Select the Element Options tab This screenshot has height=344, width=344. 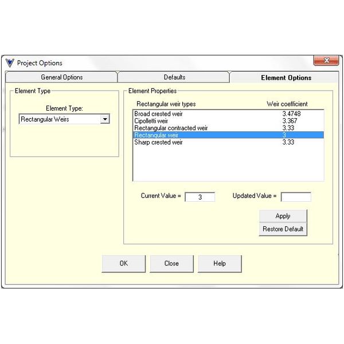[x=286, y=77]
